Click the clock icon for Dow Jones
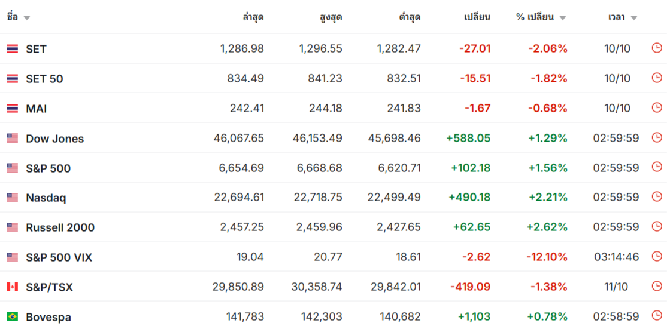Screen dimensions: 670x326 pyautogui.click(x=657, y=138)
